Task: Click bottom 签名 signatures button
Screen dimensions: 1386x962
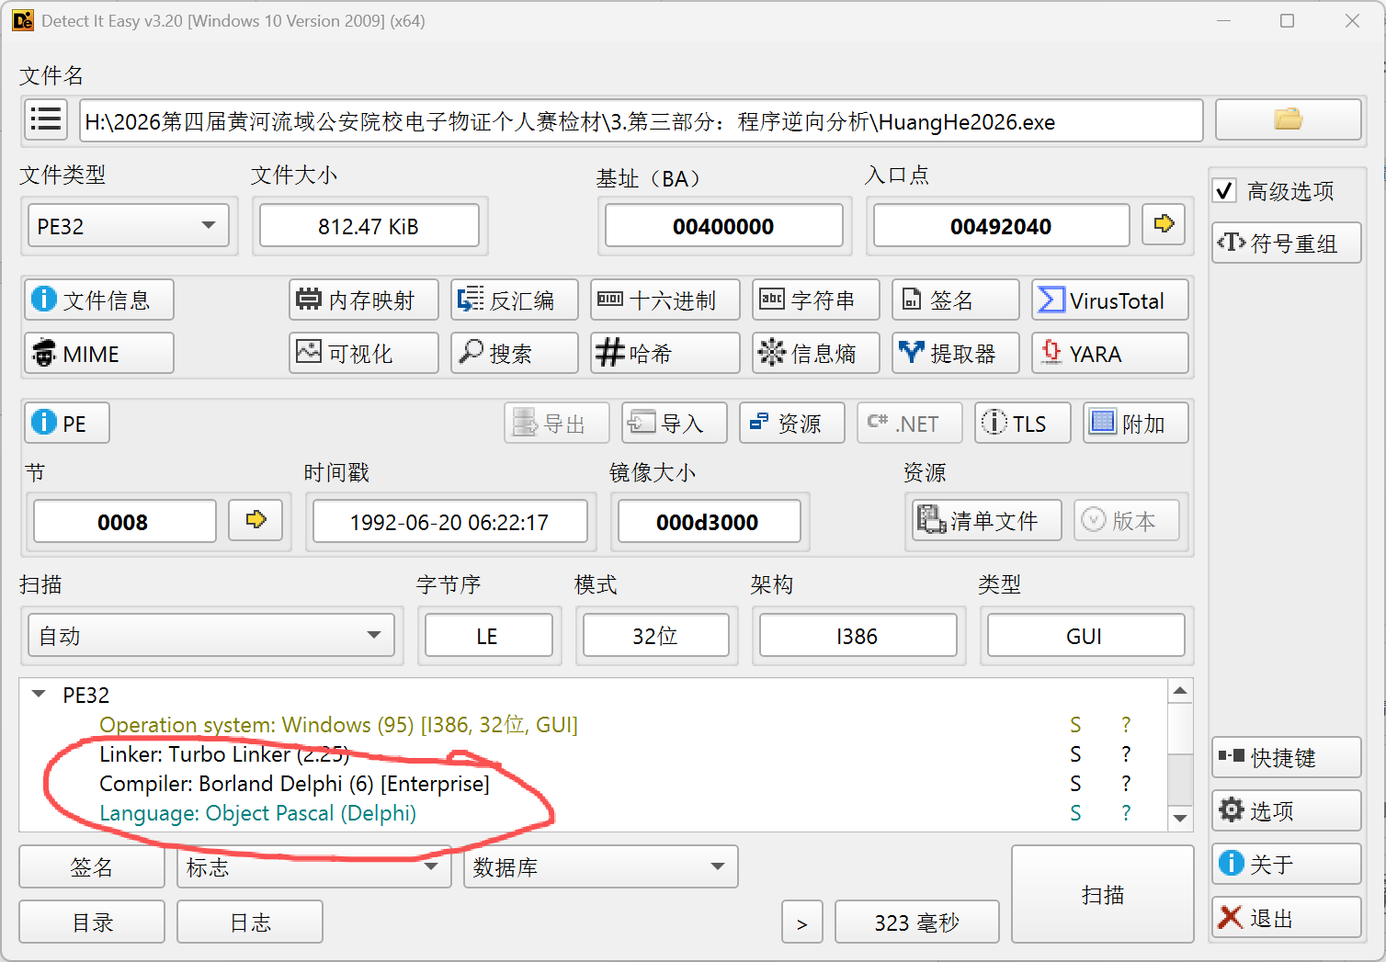Action: click(x=92, y=866)
